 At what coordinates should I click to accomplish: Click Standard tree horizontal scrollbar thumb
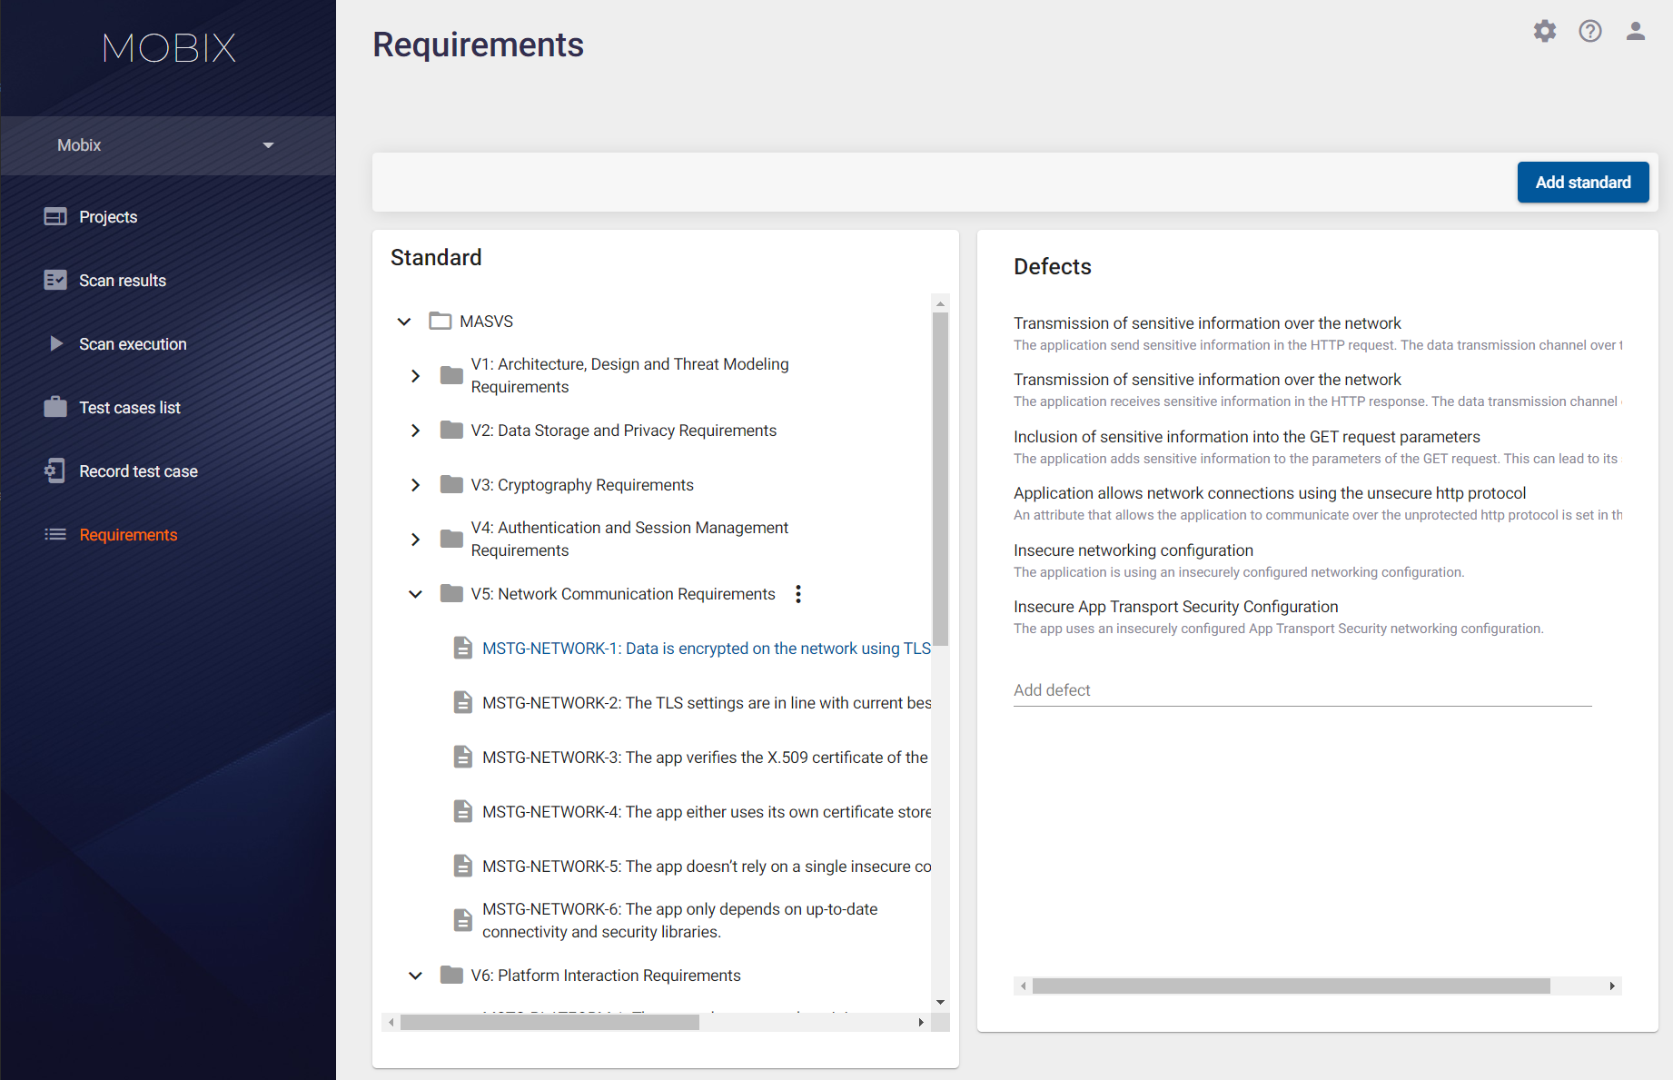tap(549, 1022)
